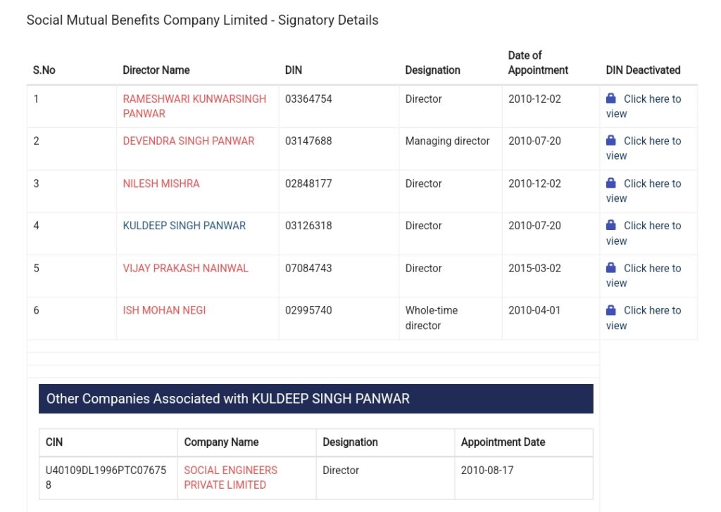Select KULDEEP SINGH PANWAR director name
721x512 pixels.
(x=184, y=226)
